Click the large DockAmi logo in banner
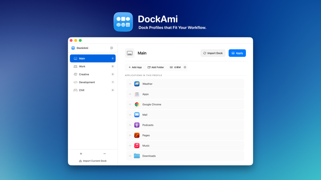321x180 pixels. [123, 22]
